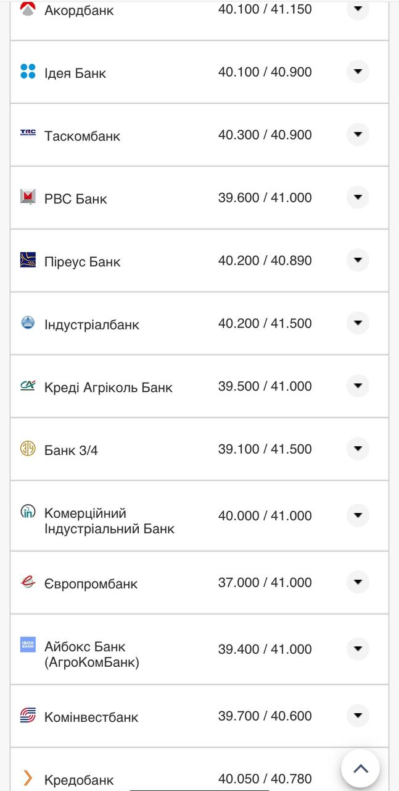Image resolution: width=399 pixels, height=791 pixels.
Task: Expand the Ідея Банк details dropdown
Action: 358,71
